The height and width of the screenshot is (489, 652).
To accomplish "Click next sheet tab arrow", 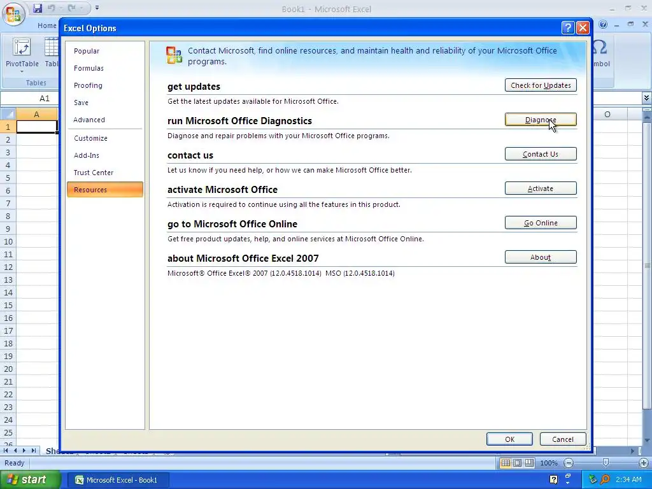I will click(x=24, y=451).
